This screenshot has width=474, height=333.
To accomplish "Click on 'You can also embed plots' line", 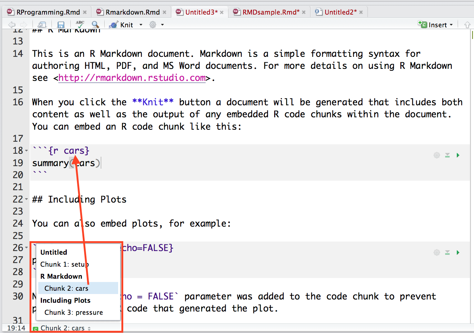I will [131, 223].
